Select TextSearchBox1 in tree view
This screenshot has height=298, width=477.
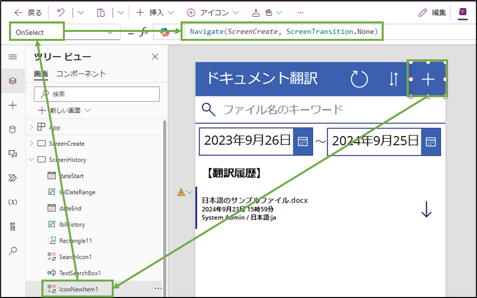[80, 273]
